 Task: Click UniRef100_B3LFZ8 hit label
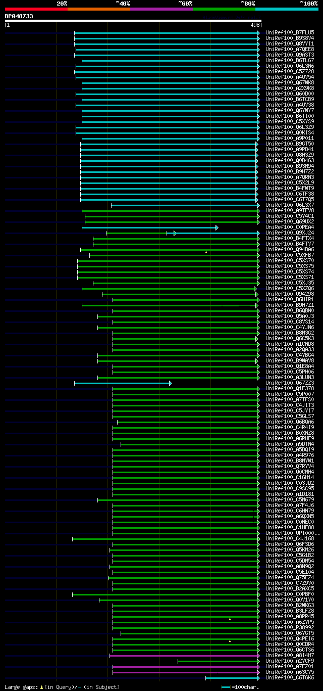(x=290, y=611)
